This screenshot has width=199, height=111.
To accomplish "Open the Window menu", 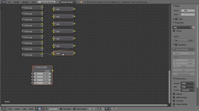I will point(25,2).
